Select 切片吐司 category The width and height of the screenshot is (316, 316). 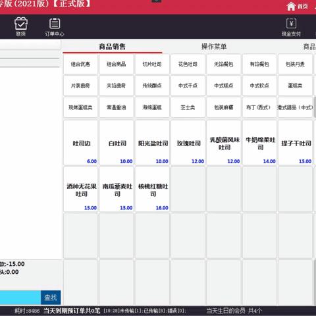[152, 65]
